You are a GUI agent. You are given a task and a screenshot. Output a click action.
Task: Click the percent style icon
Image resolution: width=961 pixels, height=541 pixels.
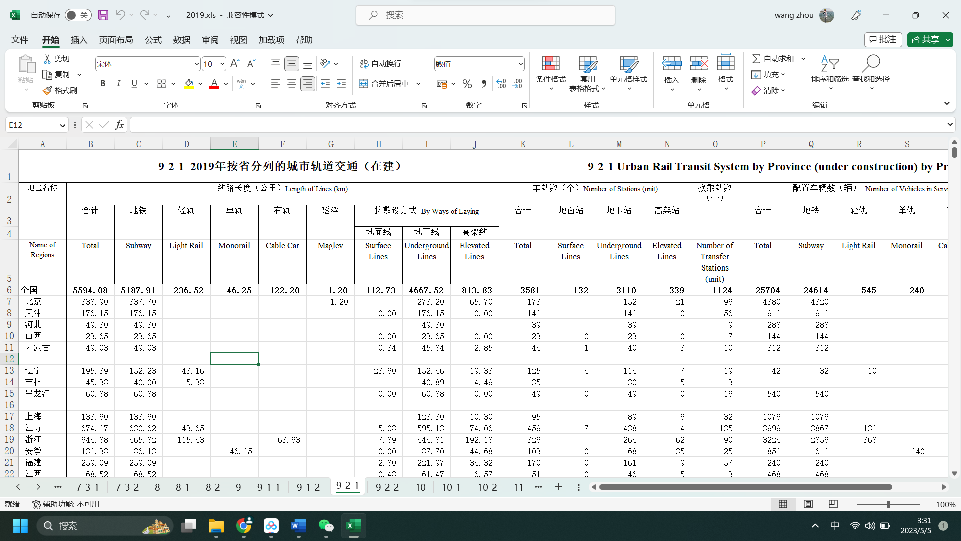[467, 84]
